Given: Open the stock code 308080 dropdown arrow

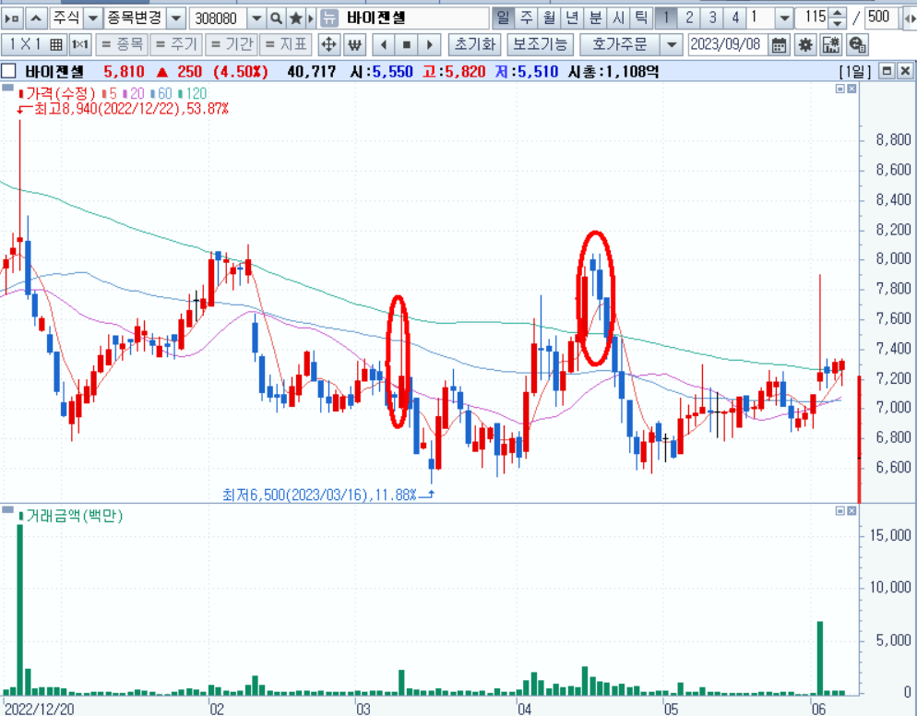Looking at the screenshot, I should pos(256,18).
